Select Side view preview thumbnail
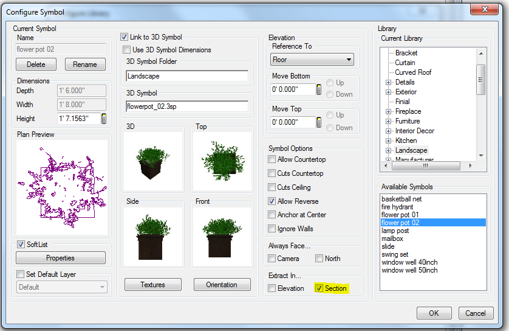Image resolution: width=509 pixels, height=331 pixels. tap(153, 237)
